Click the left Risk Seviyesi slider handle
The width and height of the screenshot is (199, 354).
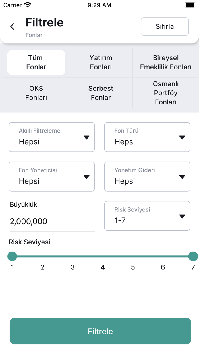click(12, 256)
